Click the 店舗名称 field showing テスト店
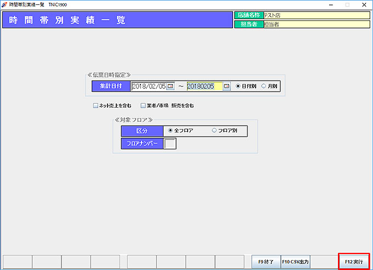This screenshot has width=373, height=270. [x=317, y=15]
